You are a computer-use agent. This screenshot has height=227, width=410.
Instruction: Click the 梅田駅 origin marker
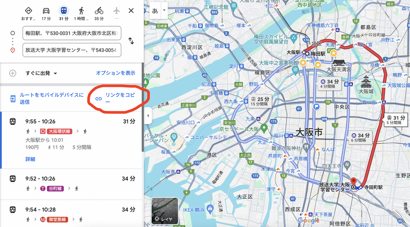[307, 54]
